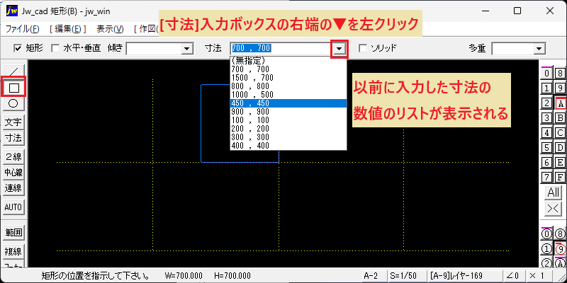Click the All layers button

pos(554,192)
